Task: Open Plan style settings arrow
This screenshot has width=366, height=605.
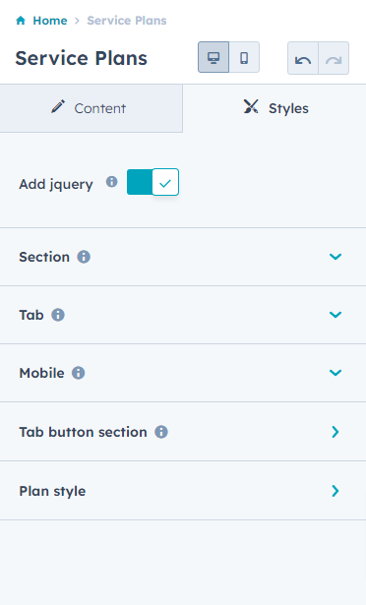Action: [335, 491]
